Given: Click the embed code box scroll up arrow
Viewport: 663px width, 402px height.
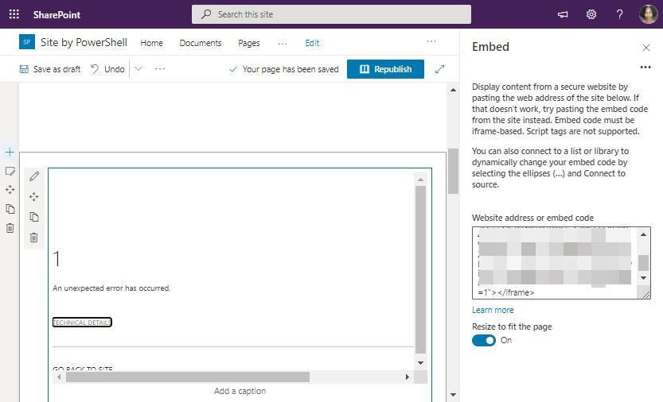Looking at the screenshot, I should 644,235.
